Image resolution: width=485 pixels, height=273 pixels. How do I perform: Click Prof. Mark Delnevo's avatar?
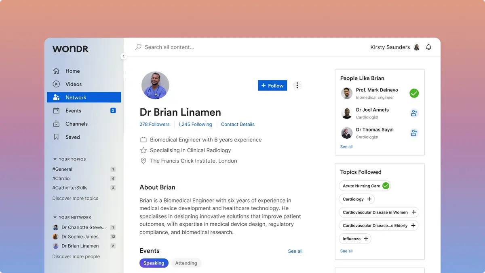[347, 93]
